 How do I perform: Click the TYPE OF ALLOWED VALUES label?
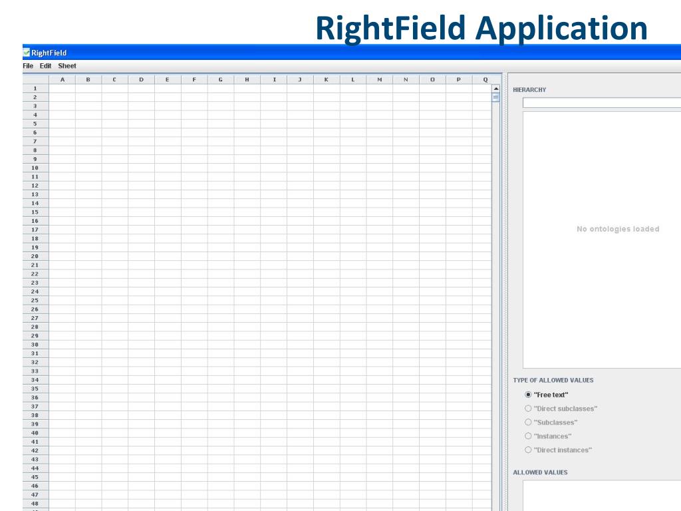553,380
